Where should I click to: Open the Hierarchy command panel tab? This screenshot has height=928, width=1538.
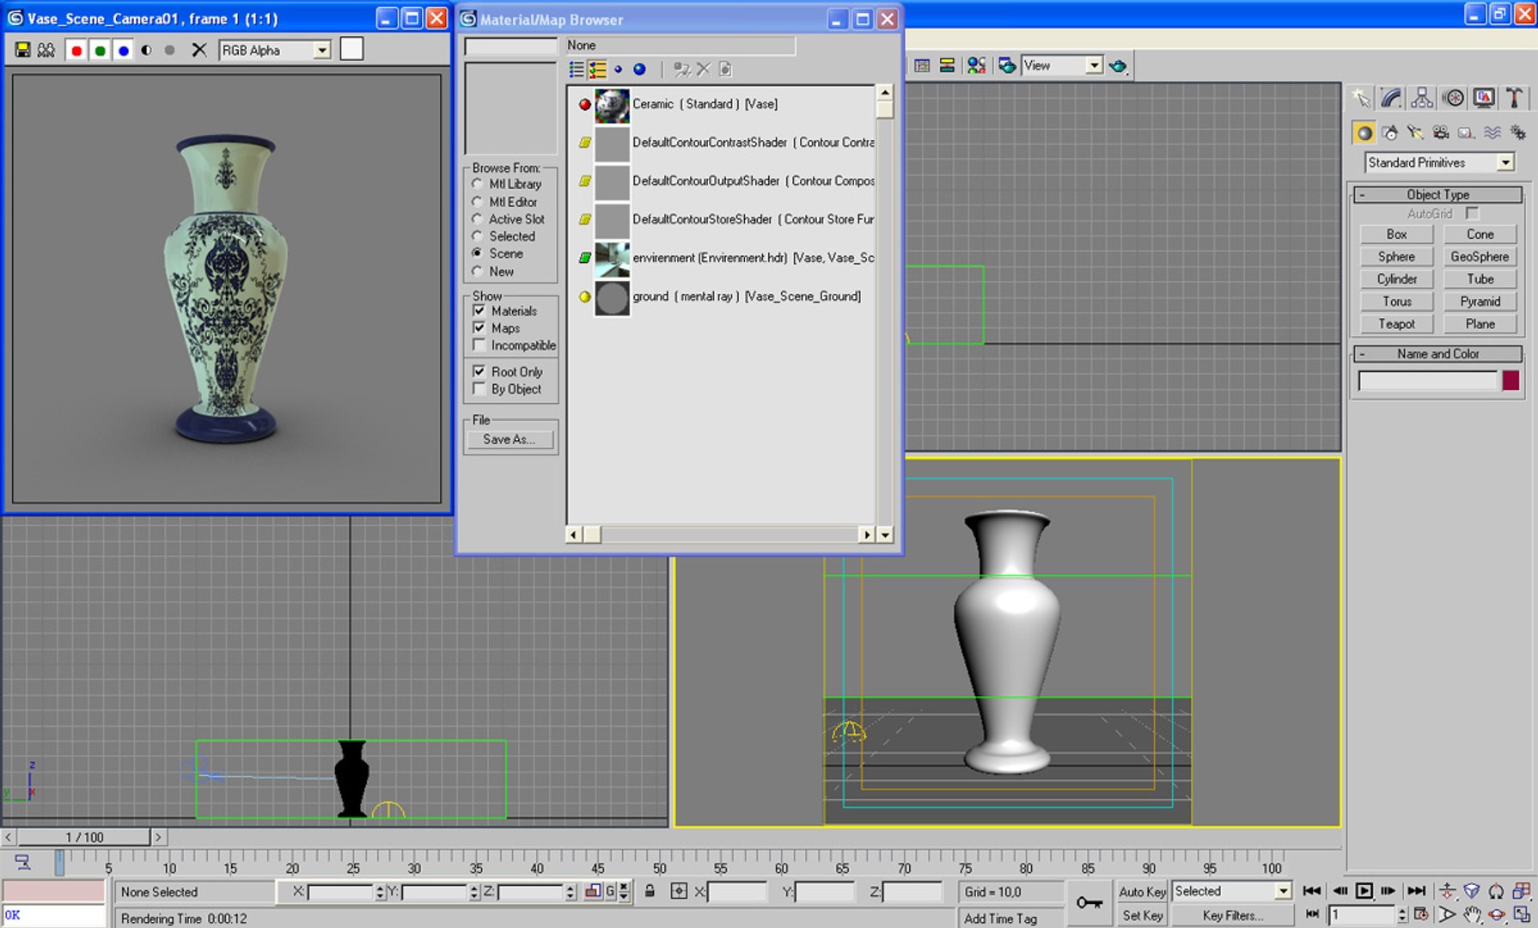1422,99
